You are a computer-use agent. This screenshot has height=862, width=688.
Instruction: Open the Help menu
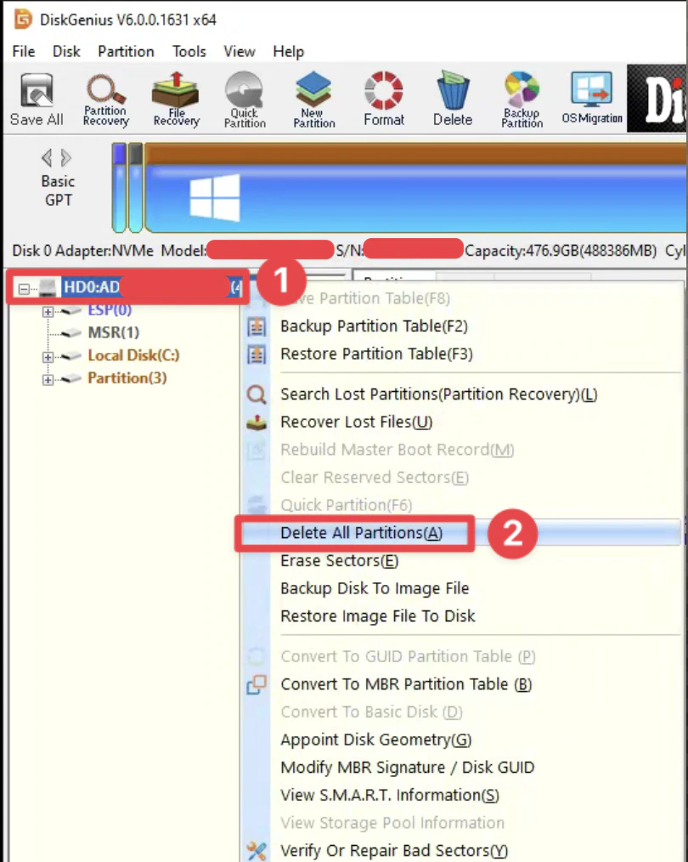click(288, 52)
